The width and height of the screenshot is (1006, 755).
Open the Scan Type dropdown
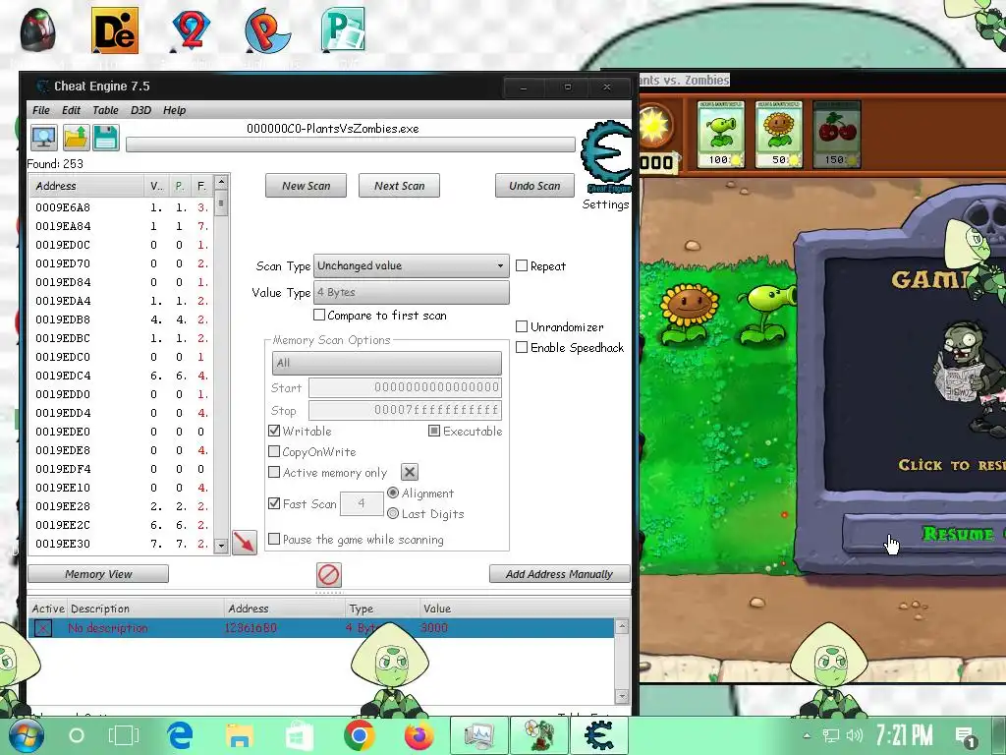(412, 265)
